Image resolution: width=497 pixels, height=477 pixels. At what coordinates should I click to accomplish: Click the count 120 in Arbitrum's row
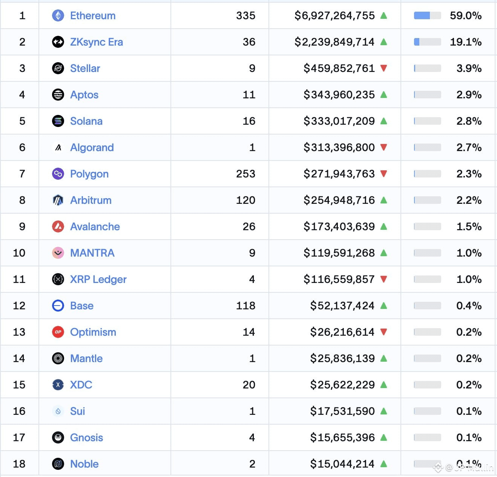pos(246,200)
